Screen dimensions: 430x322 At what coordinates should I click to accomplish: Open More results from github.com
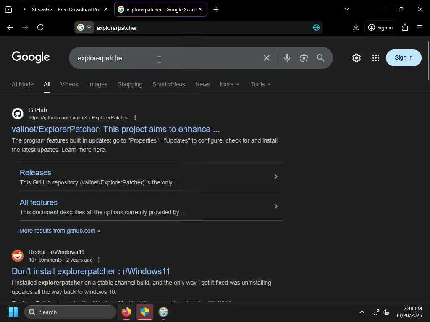click(60, 231)
